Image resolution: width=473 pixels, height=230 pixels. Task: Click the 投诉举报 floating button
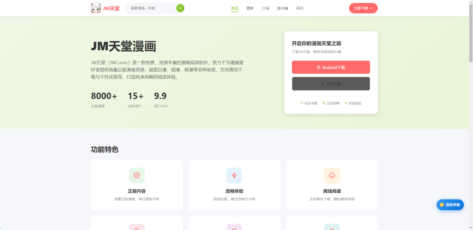coord(450,205)
